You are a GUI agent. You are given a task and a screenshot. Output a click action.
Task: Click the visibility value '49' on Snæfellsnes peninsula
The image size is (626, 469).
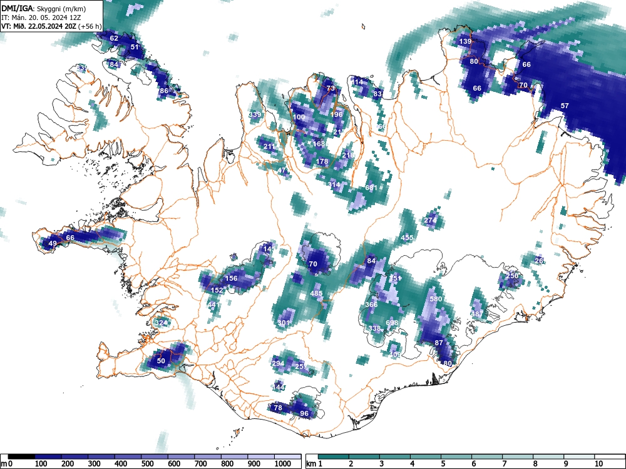tap(53, 243)
